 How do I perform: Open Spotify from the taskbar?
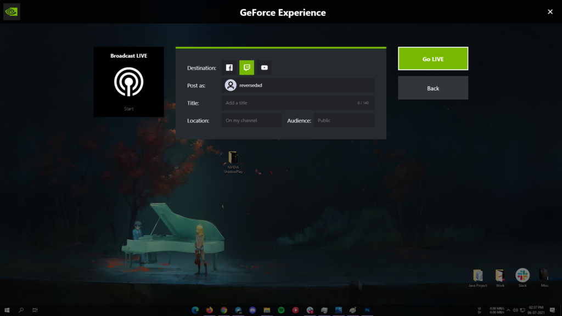pos(281,310)
